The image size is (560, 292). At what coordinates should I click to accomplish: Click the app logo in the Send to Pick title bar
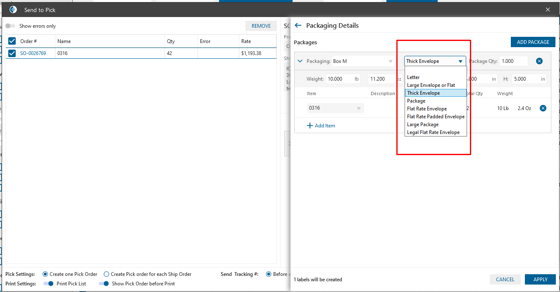click(x=13, y=10)
